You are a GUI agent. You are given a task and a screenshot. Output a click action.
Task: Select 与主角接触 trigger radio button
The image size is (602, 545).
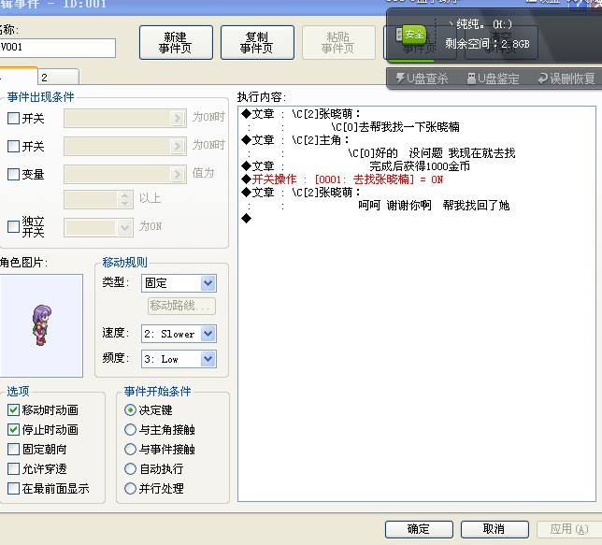click(131, 430)
